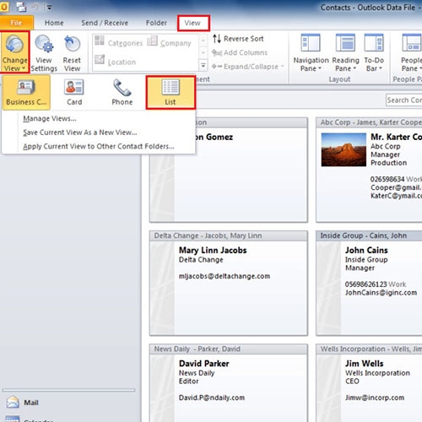This screenshot has width=422, height=422.
Task: Expand the arrangement gallery more arrow
Action: [203, 66]
